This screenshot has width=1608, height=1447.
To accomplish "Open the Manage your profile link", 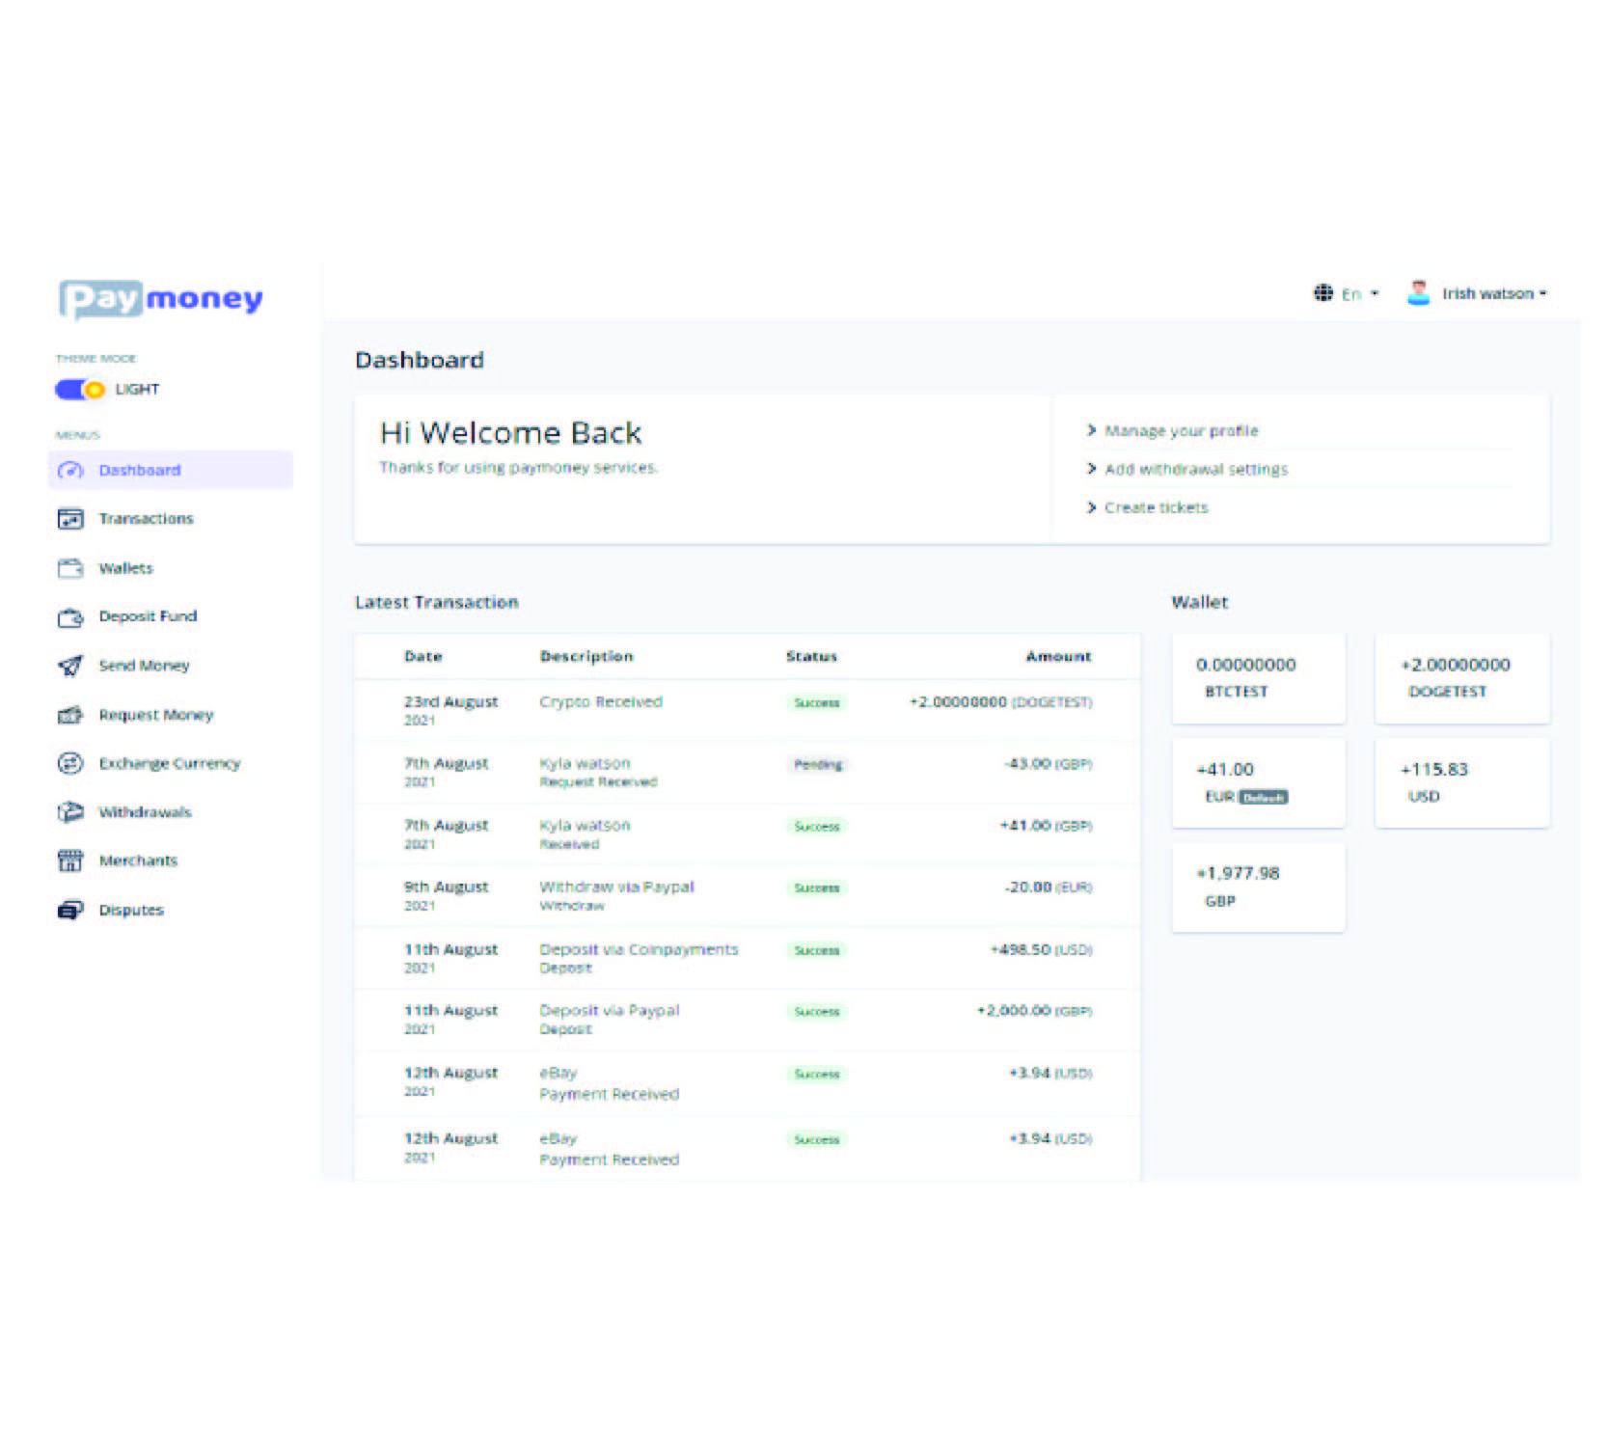I will tap(1182, 431).
